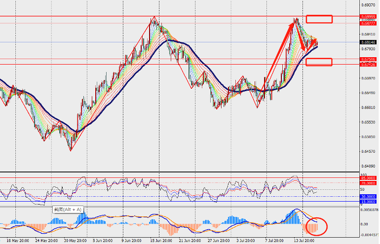Click the 0.64570 price axis value
The height and width of the screenshot is (244, 380).
coord(368,151)
